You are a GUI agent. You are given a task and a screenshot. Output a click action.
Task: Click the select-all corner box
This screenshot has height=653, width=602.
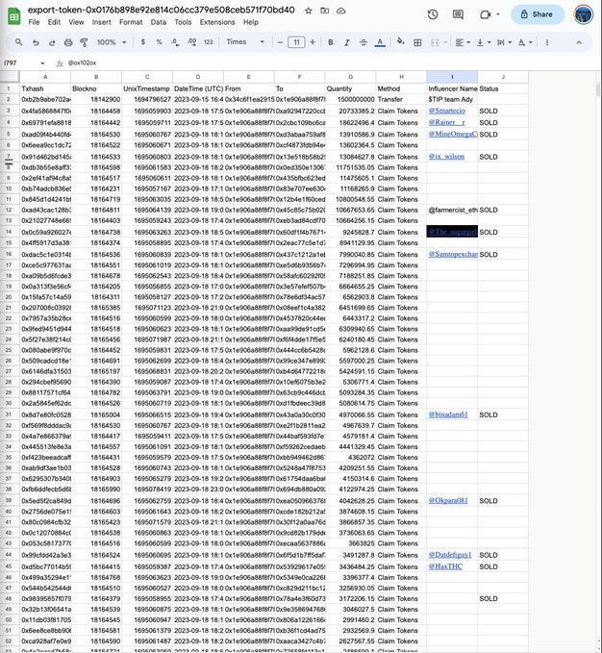point(10,77)
